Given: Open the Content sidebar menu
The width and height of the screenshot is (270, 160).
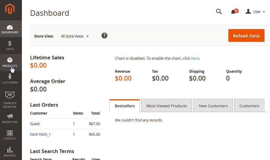Looking at the screenshot, I should pyautogui.click(x=10, y=135).
